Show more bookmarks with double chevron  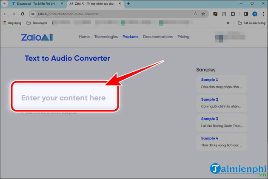click(228, 23)
